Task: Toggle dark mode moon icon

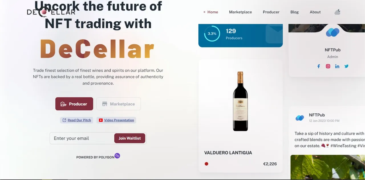Action: pyautogui.click(x=337, y=12)
